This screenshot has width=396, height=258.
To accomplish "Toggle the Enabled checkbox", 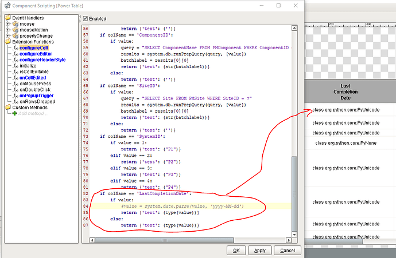I will [x=86, y=18].
